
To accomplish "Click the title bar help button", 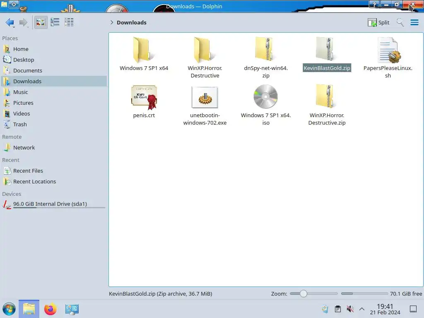I will coord(374,5).
